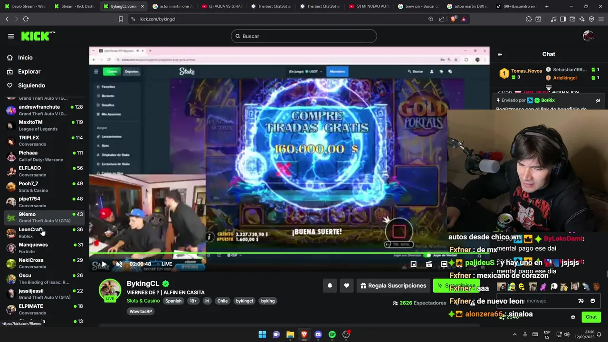Open browser extensions puzzle icon
This screenshot has width=608, height=342.
pos(529,19)
